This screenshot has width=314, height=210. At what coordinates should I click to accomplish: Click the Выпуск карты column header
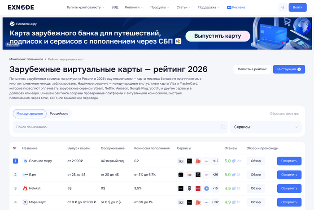pos(78,148)
